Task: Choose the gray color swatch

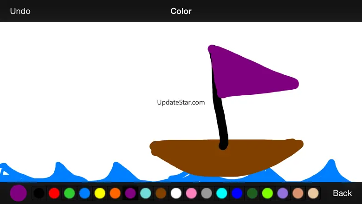Action: pos(207,193)
